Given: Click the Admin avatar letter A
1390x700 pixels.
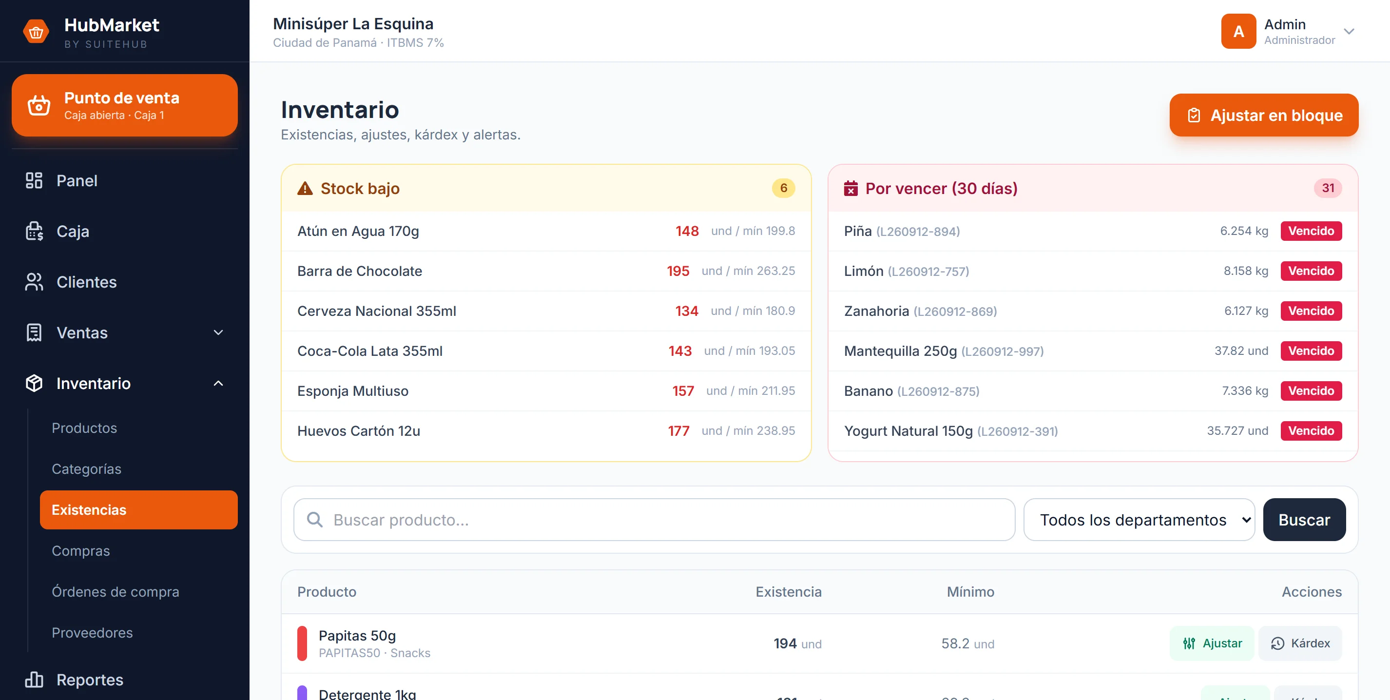Looking at the screenshot, I should click(1238, 31).
